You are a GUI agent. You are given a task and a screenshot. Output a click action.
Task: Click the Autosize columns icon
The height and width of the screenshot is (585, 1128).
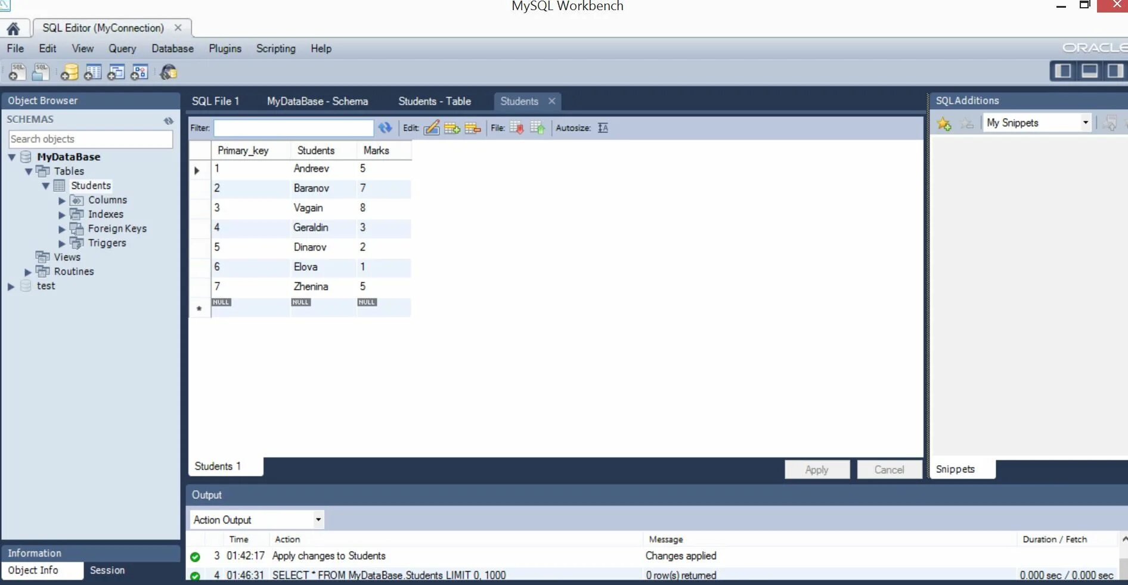[x=603, y=128]
